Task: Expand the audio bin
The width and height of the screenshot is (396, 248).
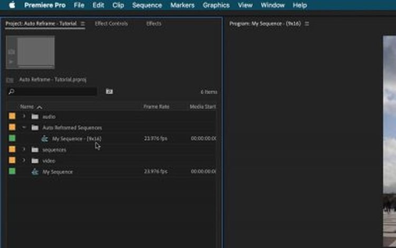Action: pos(24,116)
